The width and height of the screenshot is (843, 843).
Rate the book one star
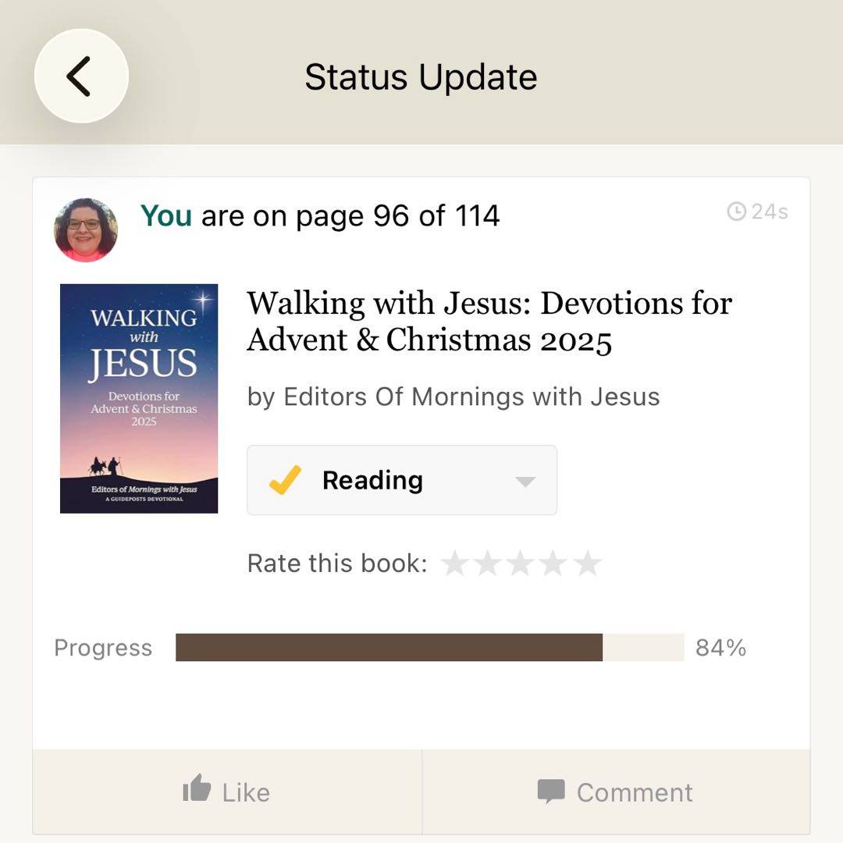(454, 563)
